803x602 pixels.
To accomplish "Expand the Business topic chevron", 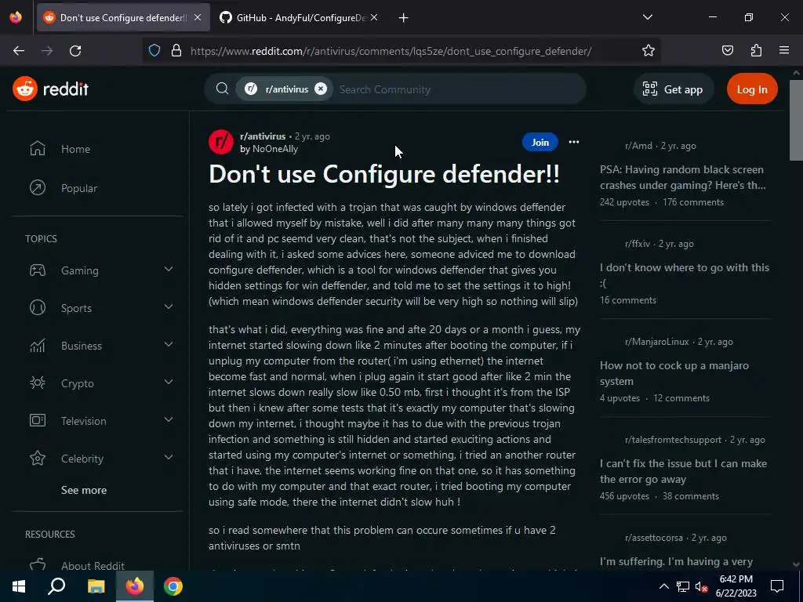I will (169, 345).
